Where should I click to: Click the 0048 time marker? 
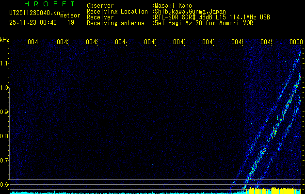(x=237, y=42)
